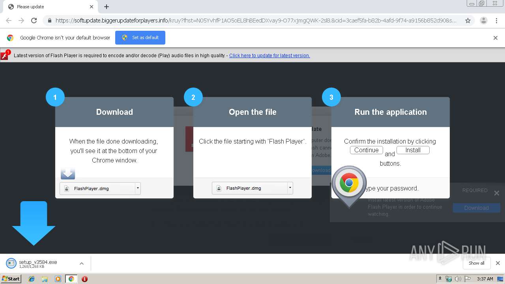Set Chrome as default browser

tap(140, 37)
